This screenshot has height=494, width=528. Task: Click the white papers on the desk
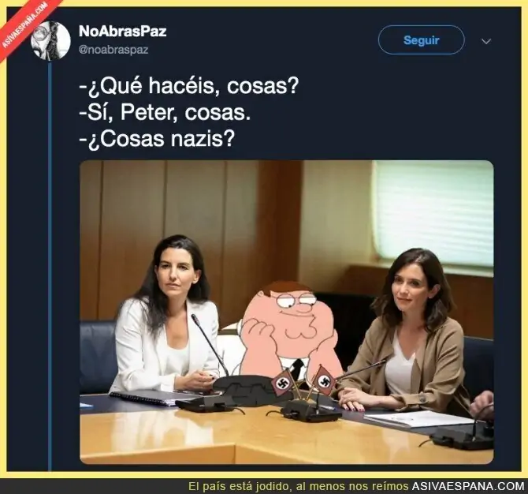(419, 419)
